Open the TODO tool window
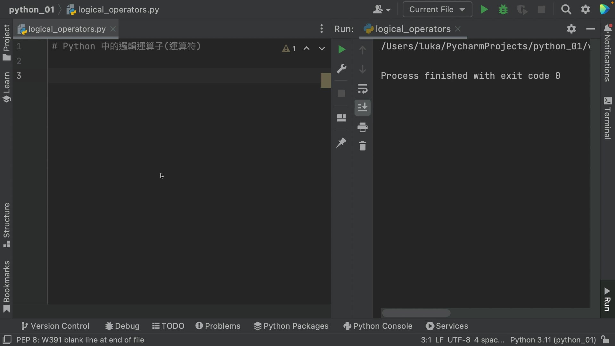This screenshot has width=615, height=346. tap(168, 326)
